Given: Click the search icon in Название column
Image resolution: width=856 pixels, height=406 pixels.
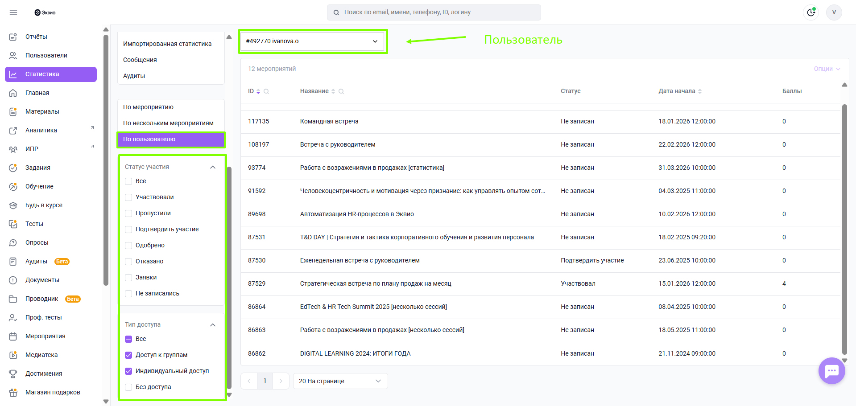Looking at the screenshot, I should tap(341, 91).
